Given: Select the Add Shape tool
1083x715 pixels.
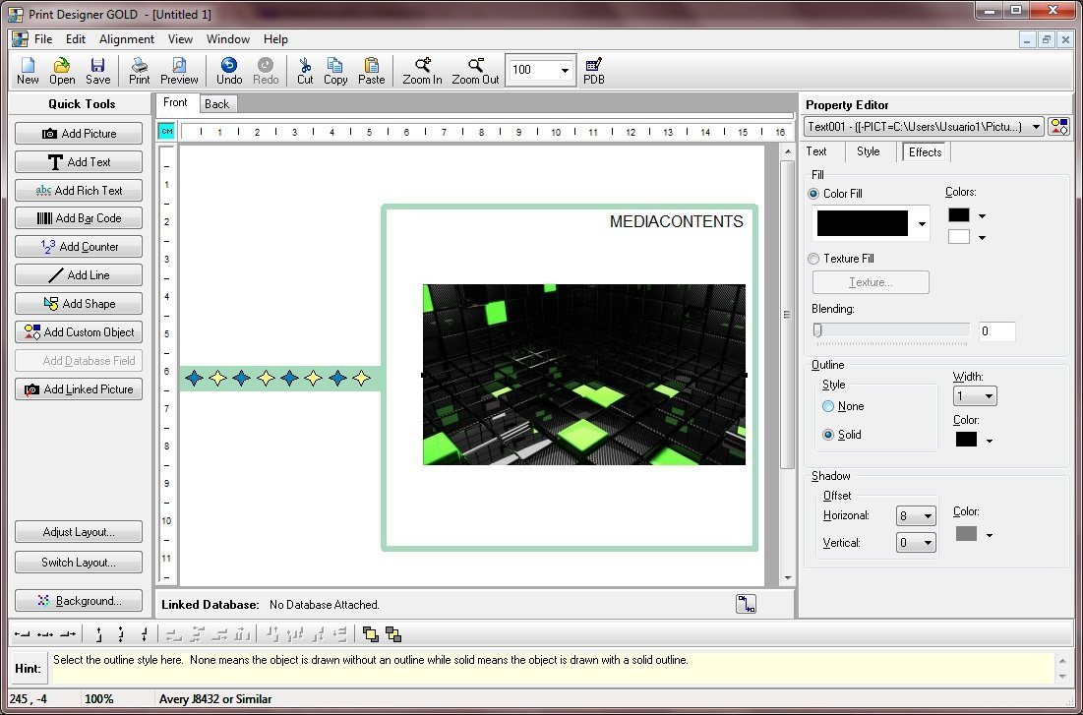Looking at the screenshot, I should click(x=79, y=303).
